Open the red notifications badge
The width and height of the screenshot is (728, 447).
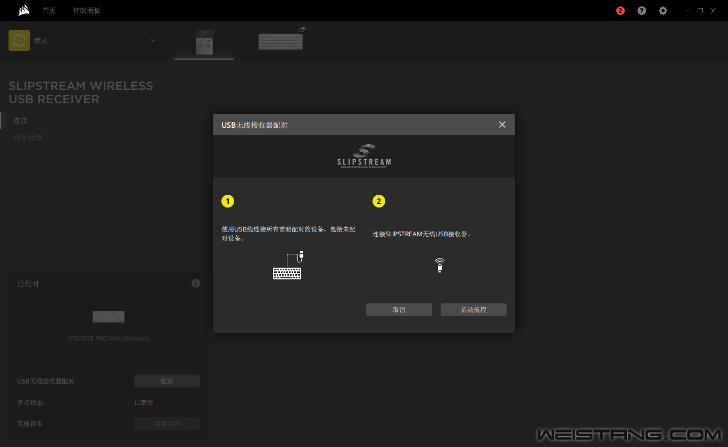[x=621, y=11]
